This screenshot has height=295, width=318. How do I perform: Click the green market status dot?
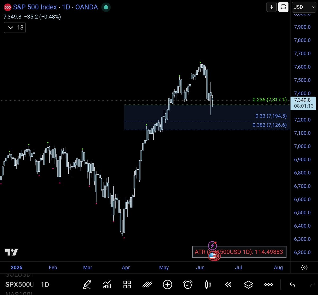pos(106,7)
